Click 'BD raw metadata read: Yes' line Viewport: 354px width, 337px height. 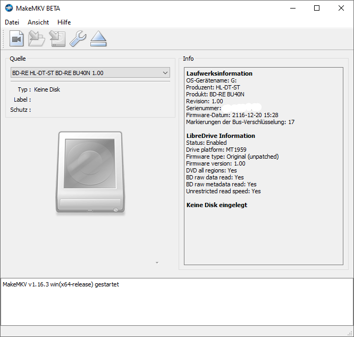click(x=221, y=184)
